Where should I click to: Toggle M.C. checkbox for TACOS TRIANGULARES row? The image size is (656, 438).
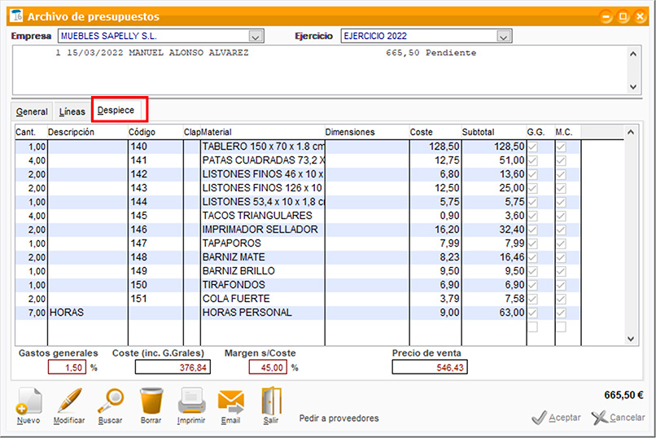pyautogui.click(x=561, y=216)
